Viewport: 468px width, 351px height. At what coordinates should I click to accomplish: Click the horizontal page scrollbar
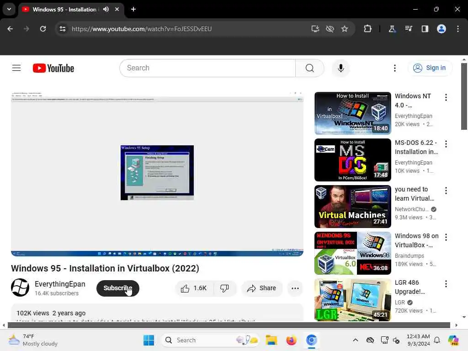tap(229, 325)
